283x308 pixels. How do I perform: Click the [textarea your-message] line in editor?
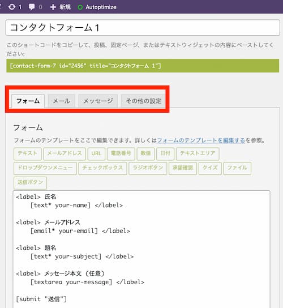[87, 283]
